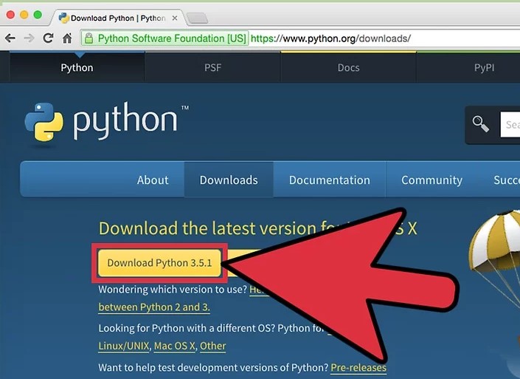
Task: Click the 'Wondering which version to use?' text
Action: coord(173,290)
